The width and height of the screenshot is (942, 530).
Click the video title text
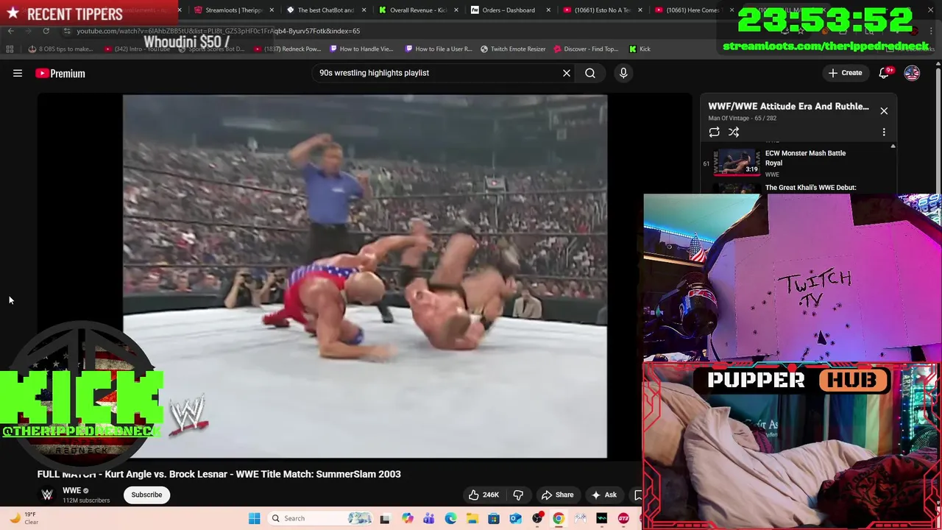[x=219, y=474]
